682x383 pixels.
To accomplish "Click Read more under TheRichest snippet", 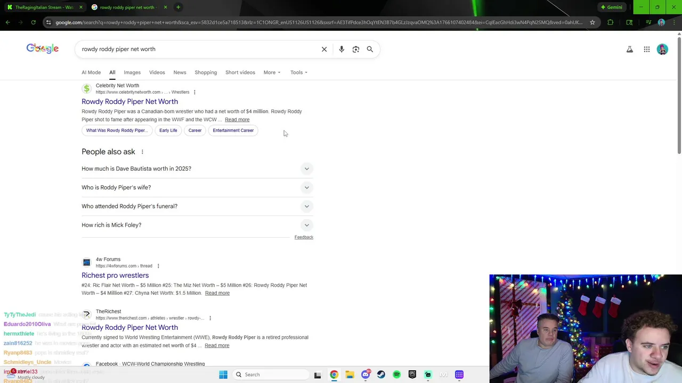I will (x=217, y=346).
